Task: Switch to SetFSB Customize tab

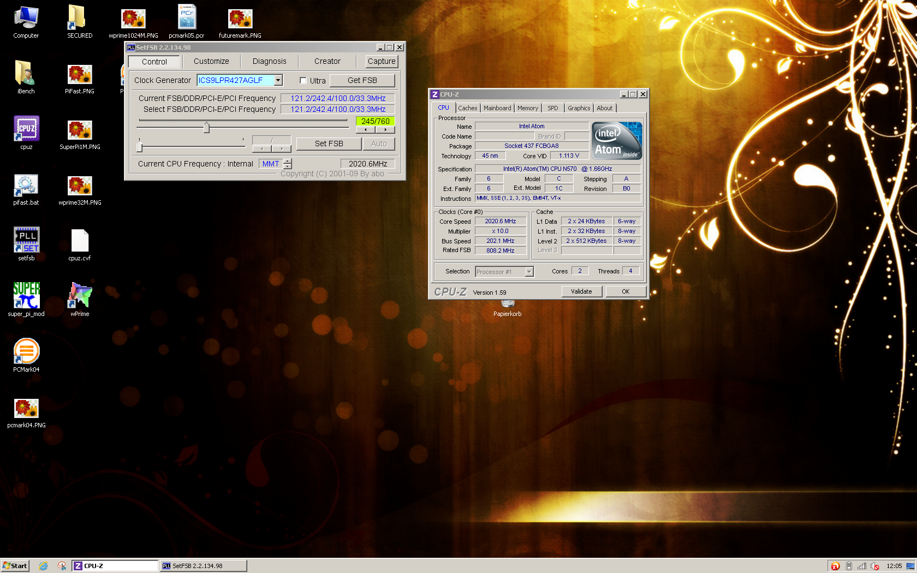Action: 211,61
